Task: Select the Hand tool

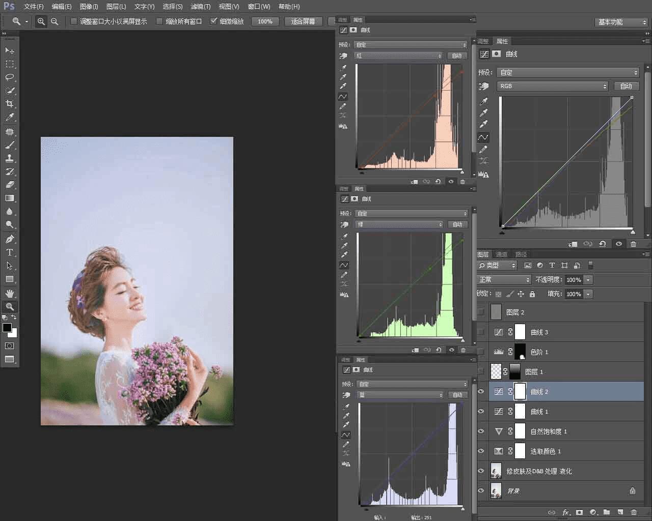Action: click(10, 293)
